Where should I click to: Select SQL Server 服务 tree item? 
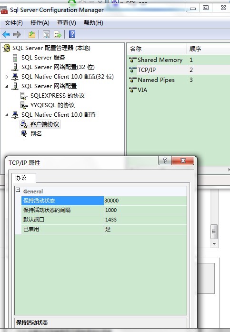click(x=43, y=58)
